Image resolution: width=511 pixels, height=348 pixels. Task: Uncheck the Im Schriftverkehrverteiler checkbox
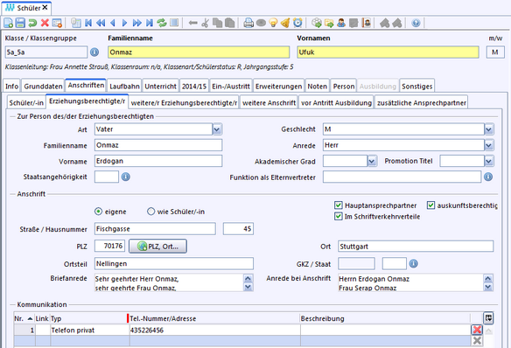point(338,216)
